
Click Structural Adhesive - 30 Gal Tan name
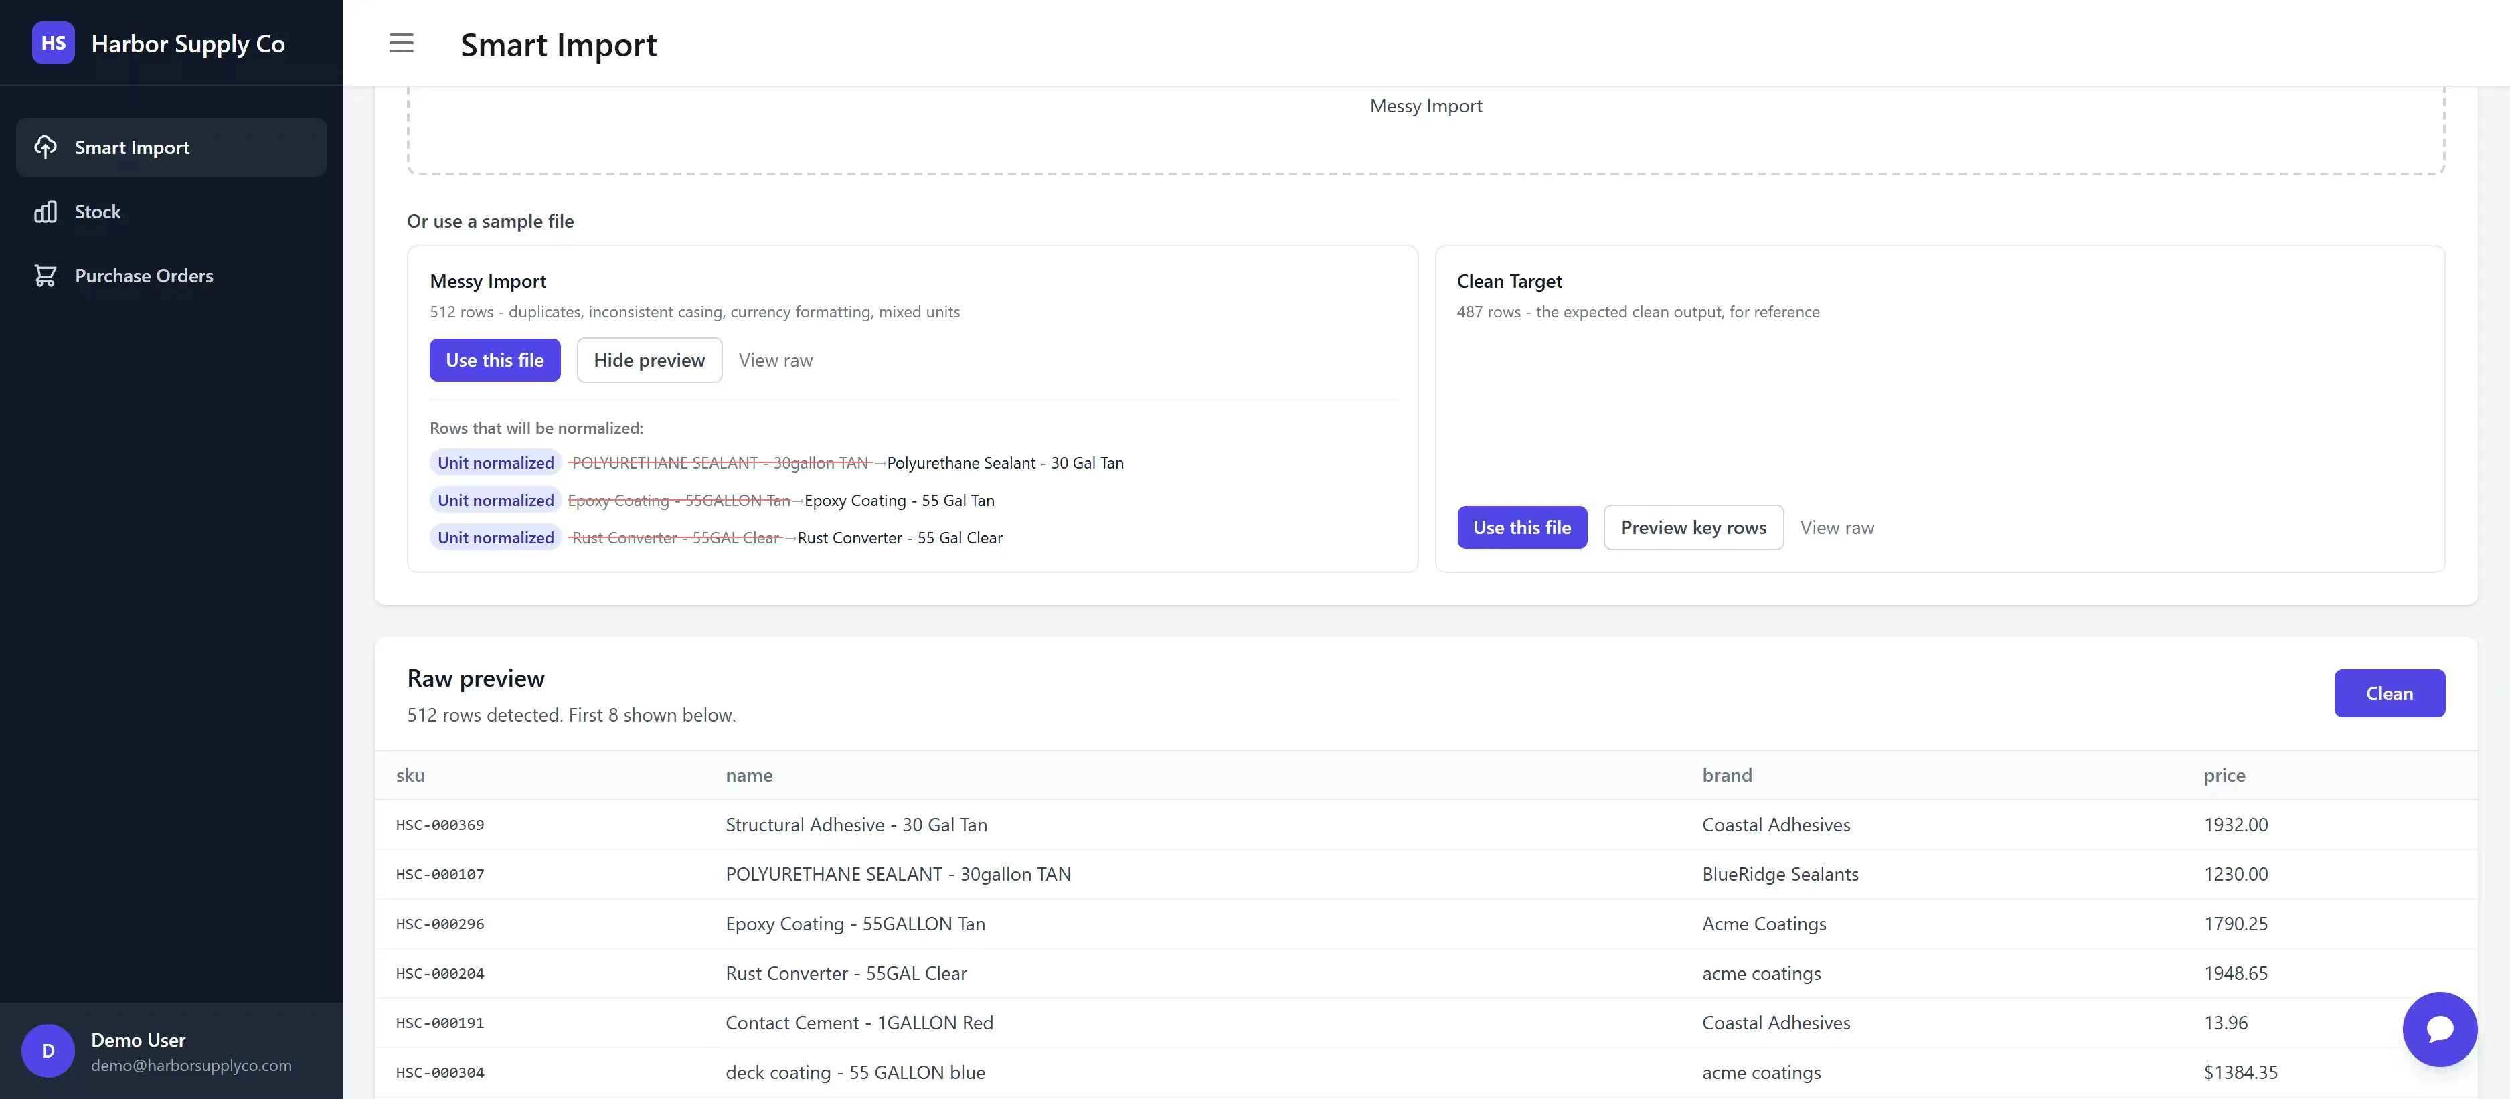click(x=857, y=825)
